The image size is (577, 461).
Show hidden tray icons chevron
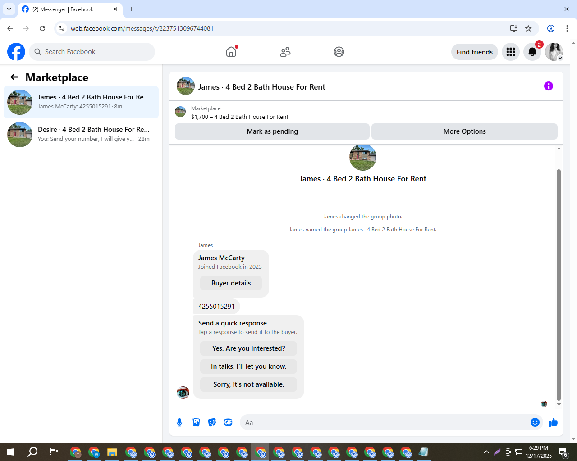[x=486, y=452]
